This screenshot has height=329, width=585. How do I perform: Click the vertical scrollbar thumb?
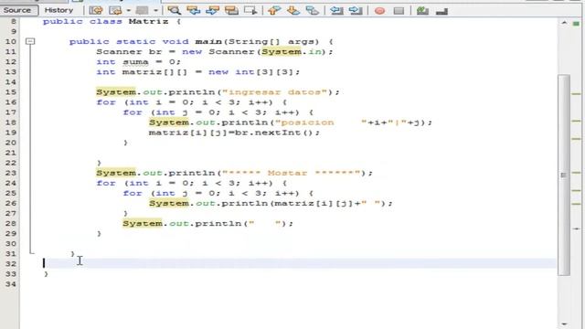point(564,175)
